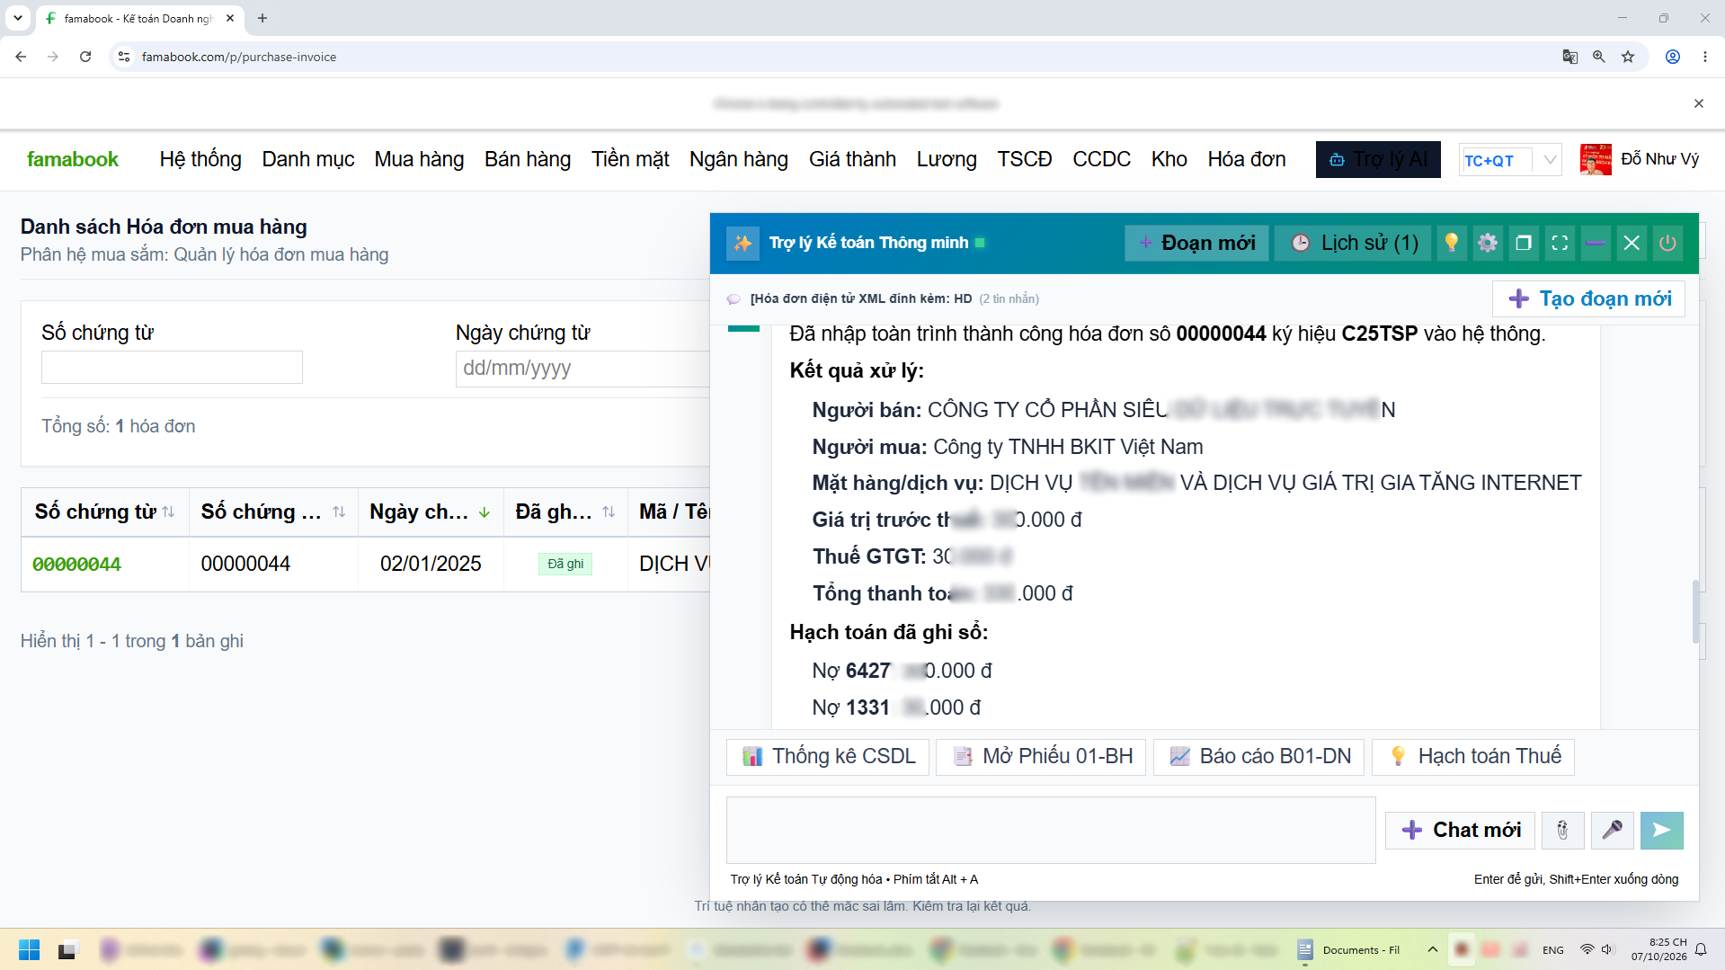The height and width of the screenshot is (970, 1725).
Task: Show hidden system tray icons chevron
Action: point(1432,949)
